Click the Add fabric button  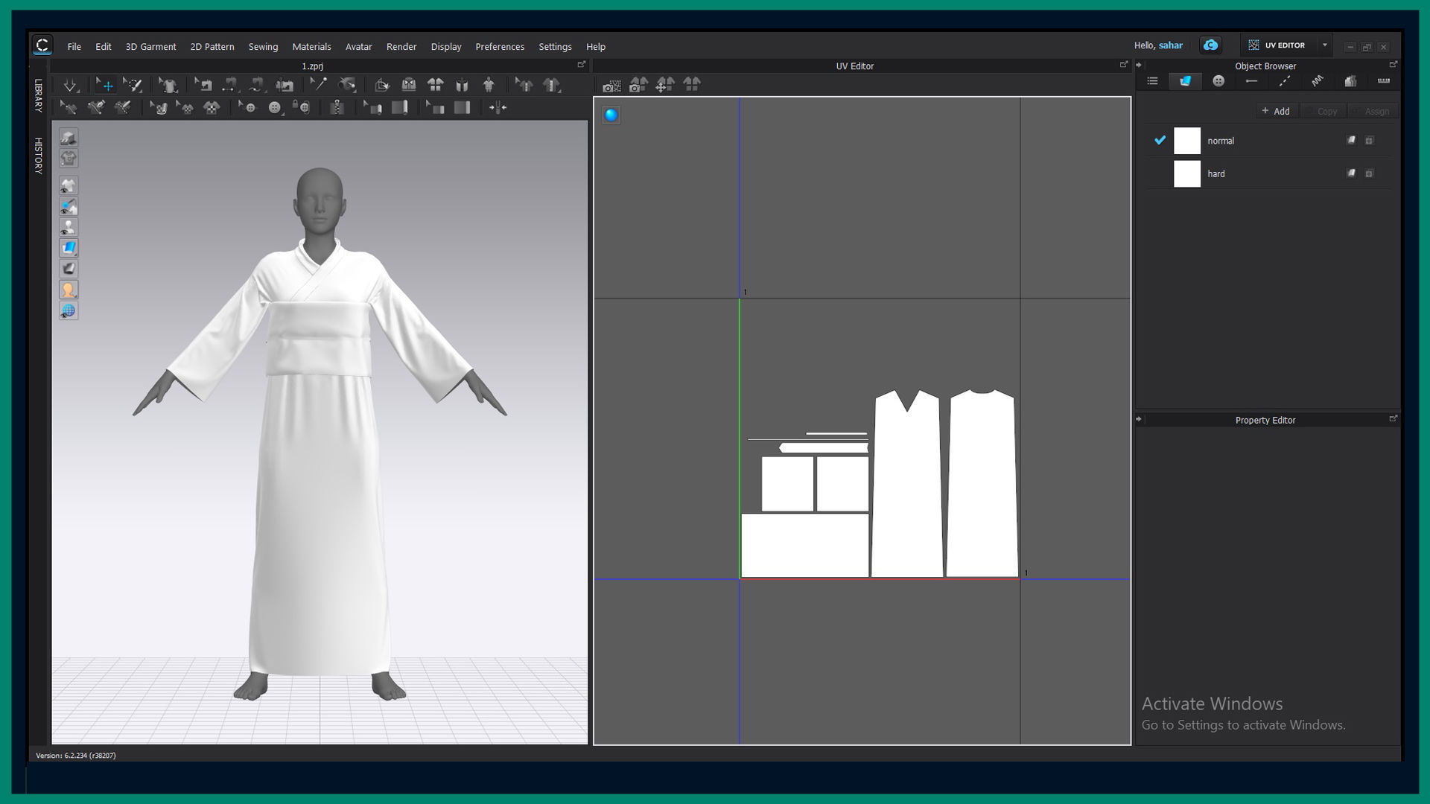(x=1276, y=111)
